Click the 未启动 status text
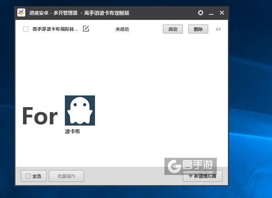The height and width of the screenshot is (198, 272). tap(122, 29)
